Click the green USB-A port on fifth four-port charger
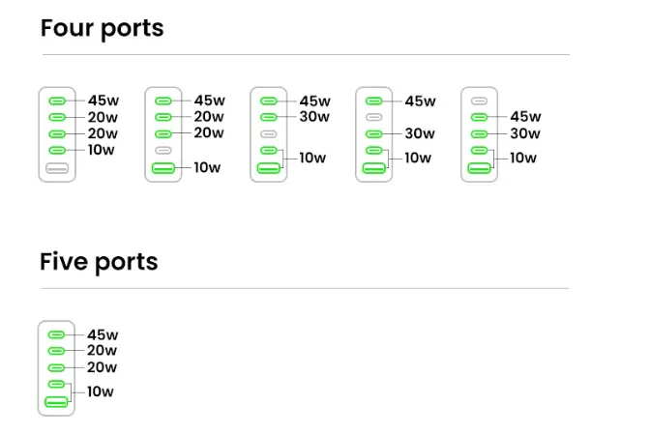 (479, 170)
